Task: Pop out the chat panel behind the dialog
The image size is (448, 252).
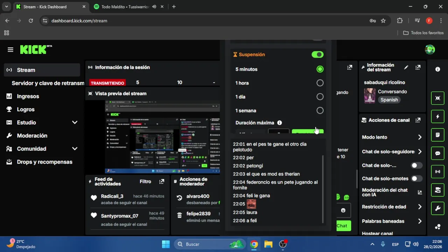Action: click(350, 67)
